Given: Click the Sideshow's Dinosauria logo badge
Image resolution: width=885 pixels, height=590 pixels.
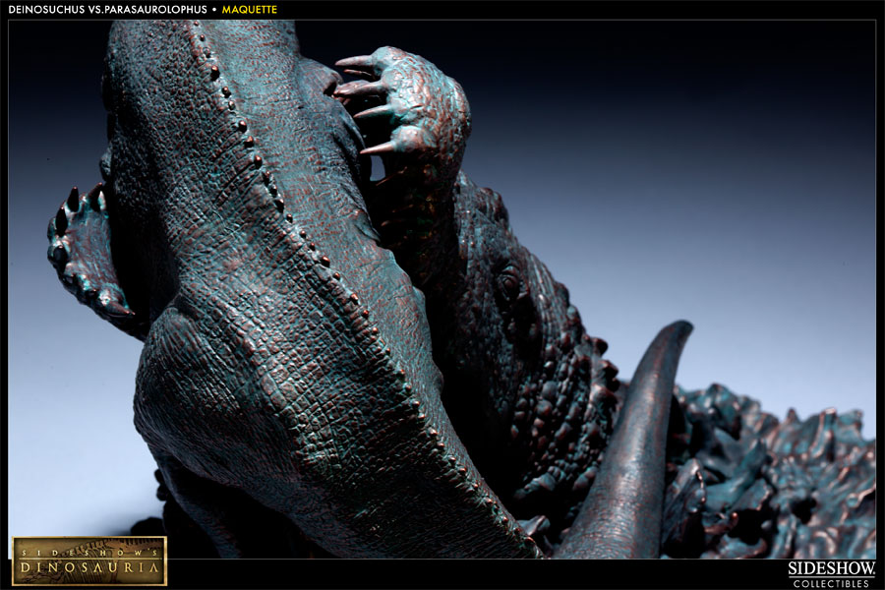Looking at the screenshot, I should tap(89, 560).
